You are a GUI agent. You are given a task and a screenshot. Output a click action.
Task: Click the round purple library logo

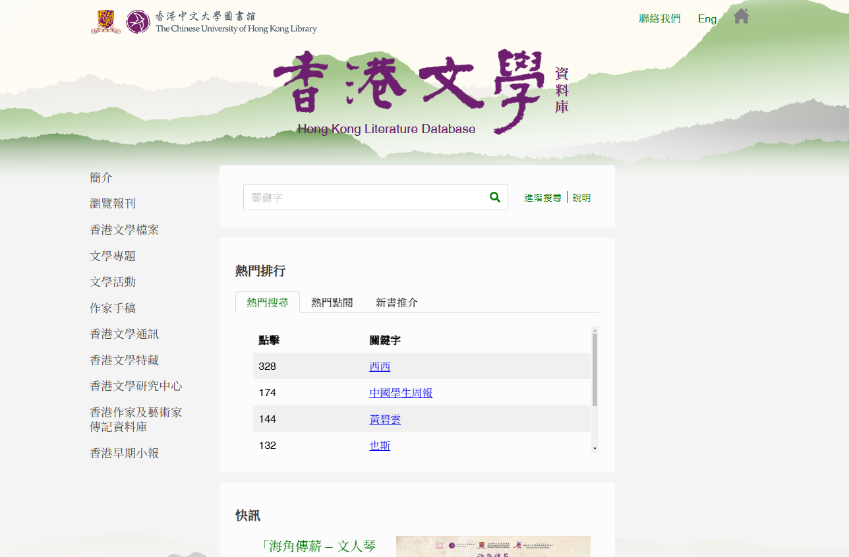138,22
